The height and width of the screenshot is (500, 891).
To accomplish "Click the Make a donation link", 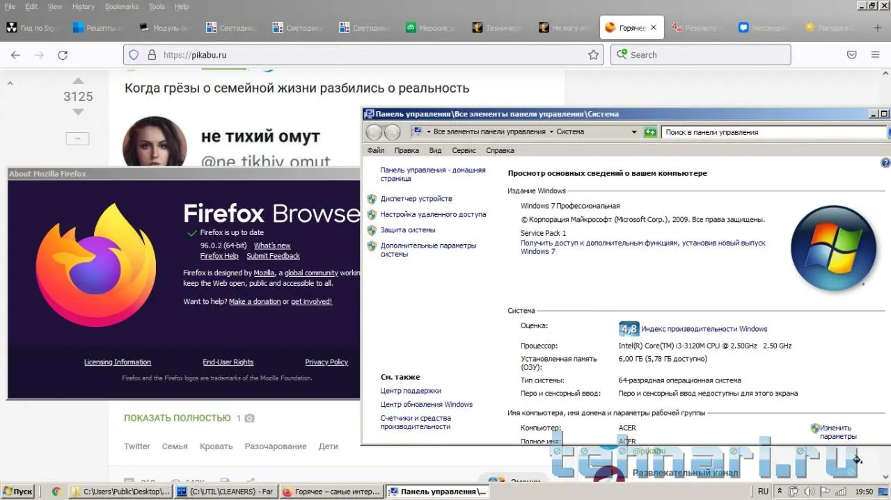I will click(255, 302).
